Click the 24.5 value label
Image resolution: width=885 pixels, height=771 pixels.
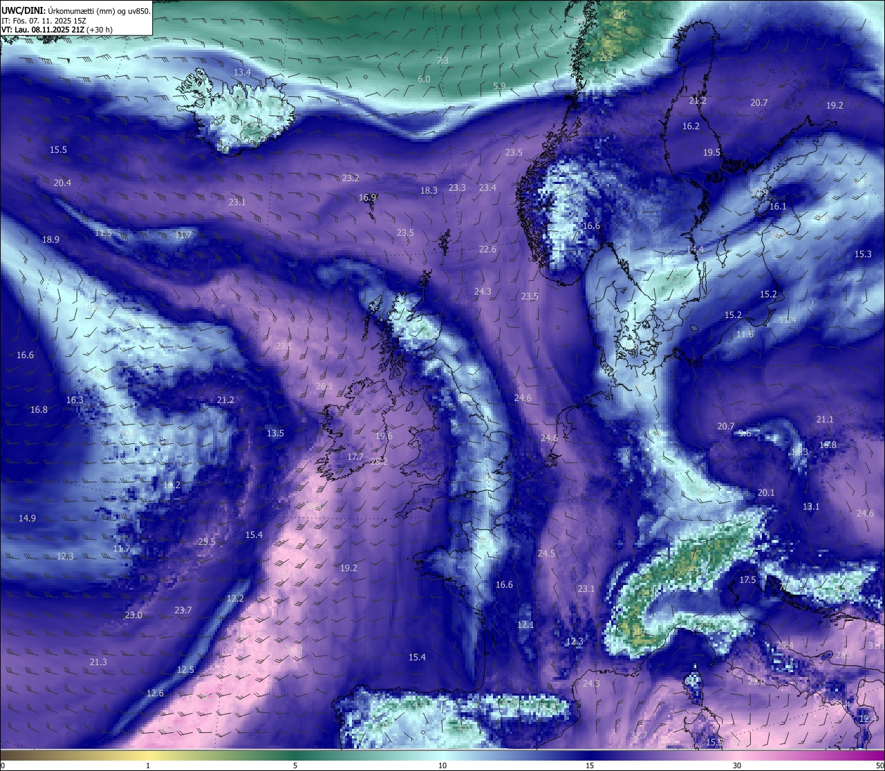(546, 553)
